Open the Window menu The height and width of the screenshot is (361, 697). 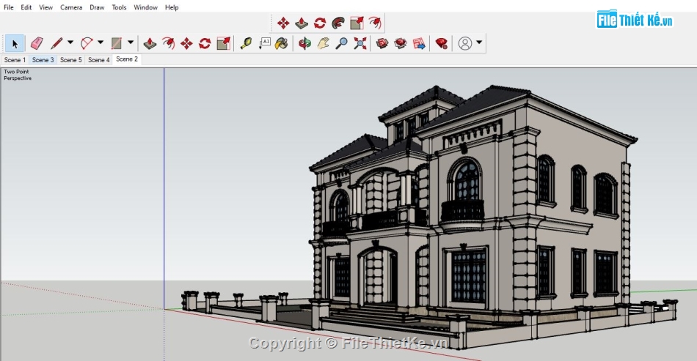pos(145,7)
